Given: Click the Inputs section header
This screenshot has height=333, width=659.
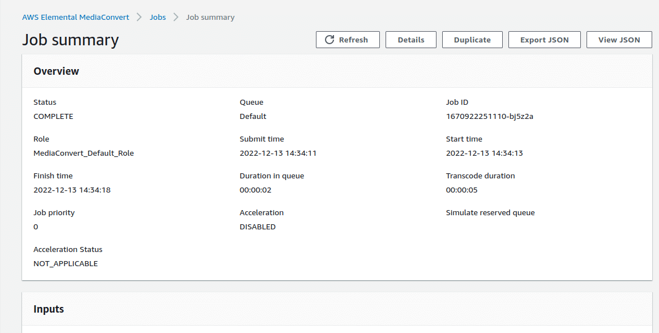Looking at the screenshot, I should pos(49,309).
